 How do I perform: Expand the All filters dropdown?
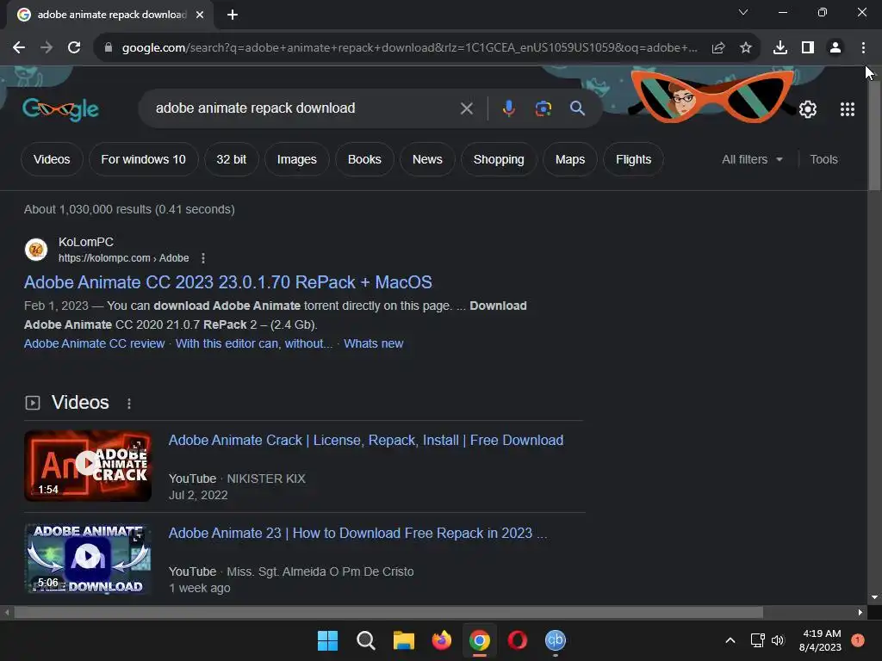[752, 159]
